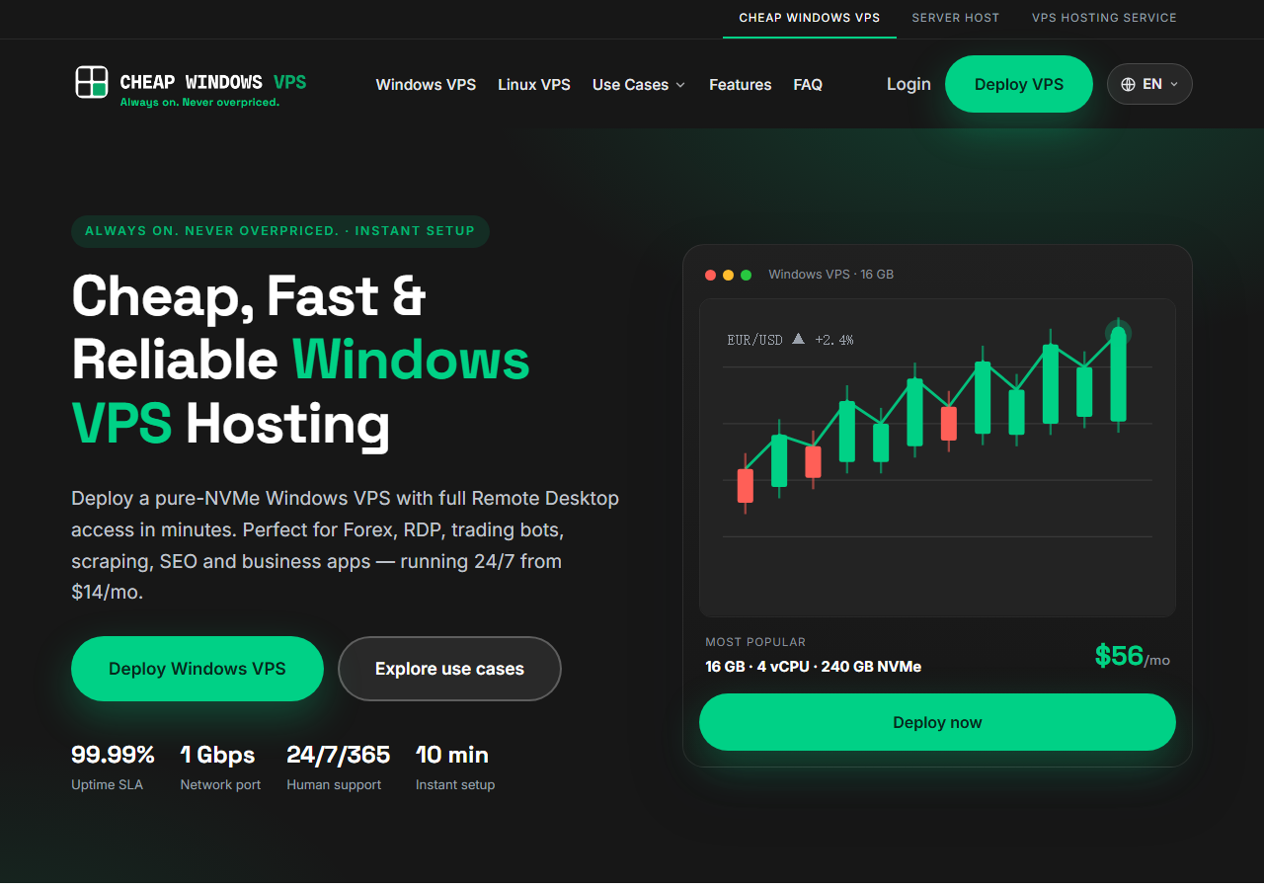
Task: Click the Deploy VPS header button
Action: pyautogui.click(x=1019, y=84)
